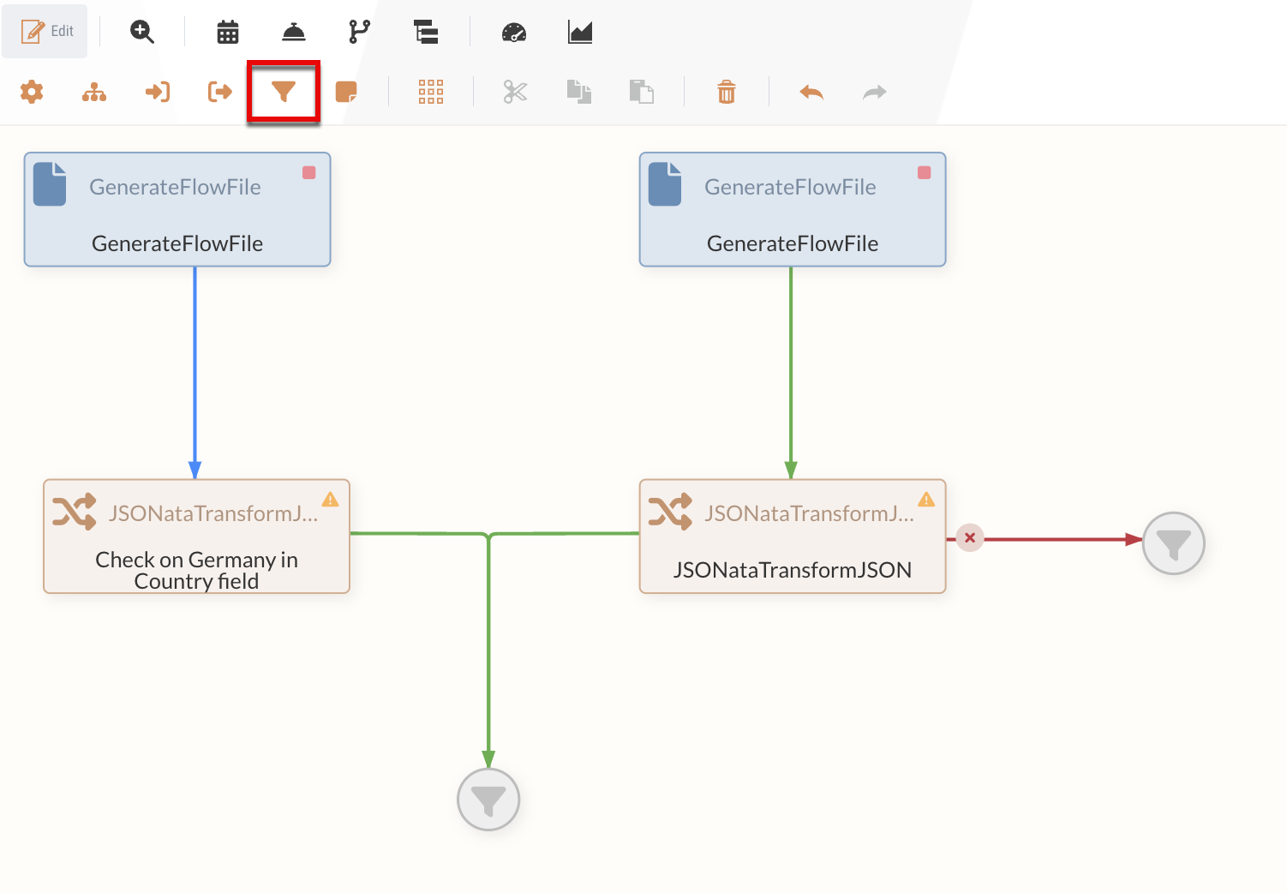The width and height of the screenshot is (1287, 893).
Task: Click the service bell icon
Action: coord(294,33)
